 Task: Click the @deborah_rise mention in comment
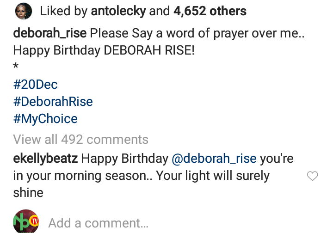click(214, 159)
